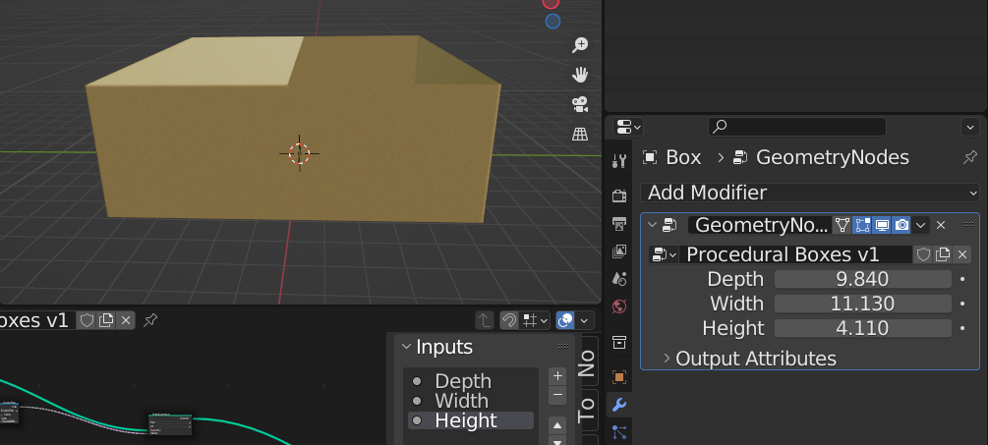This screenshot has height=445, width=988.
Task: Open the Particles properties tab
Action: coord(619,432)
